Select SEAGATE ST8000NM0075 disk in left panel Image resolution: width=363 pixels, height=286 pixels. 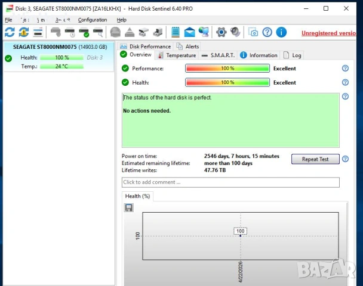[59, 57]
